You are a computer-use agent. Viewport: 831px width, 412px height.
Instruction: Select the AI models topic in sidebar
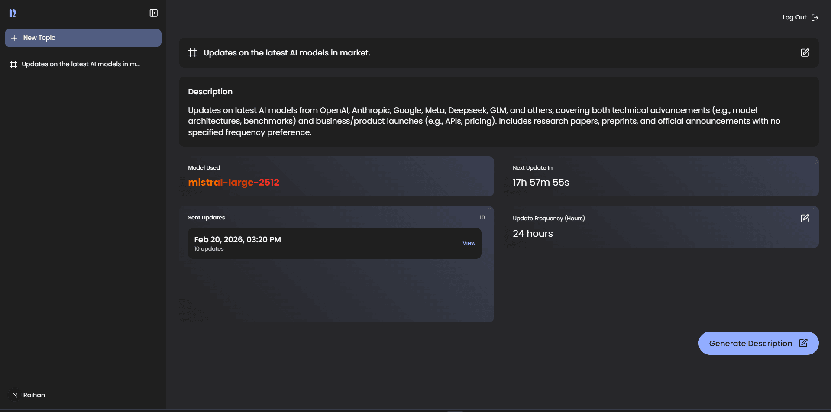tap(81, 64)
